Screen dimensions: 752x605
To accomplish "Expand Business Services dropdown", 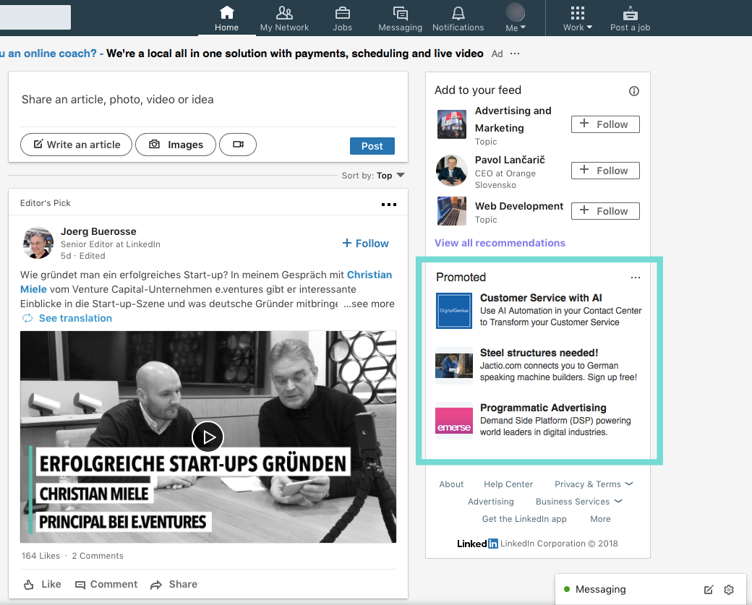I will [x=578, y=502].
